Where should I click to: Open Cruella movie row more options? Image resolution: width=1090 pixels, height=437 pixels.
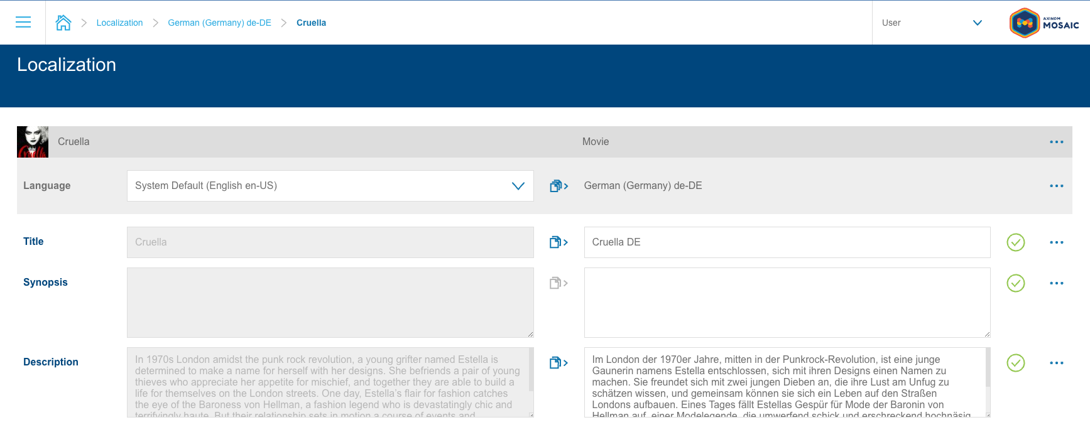[1056, 142]
